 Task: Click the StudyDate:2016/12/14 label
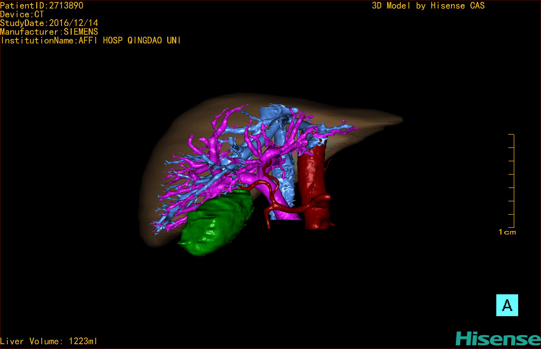click(x=49, y=23)
